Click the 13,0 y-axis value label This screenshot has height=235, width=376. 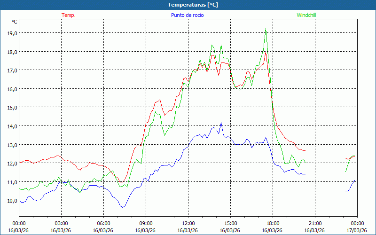point(12,145)
